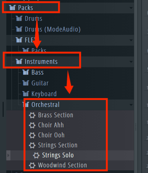Click the Guitar folder icon
Screen dimensions: 148x173
pos(26,83)
